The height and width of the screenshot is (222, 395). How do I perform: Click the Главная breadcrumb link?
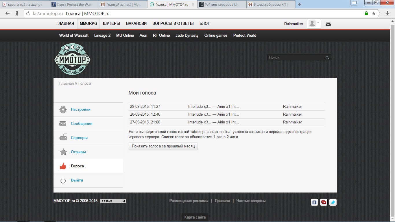tap(67, 84)
